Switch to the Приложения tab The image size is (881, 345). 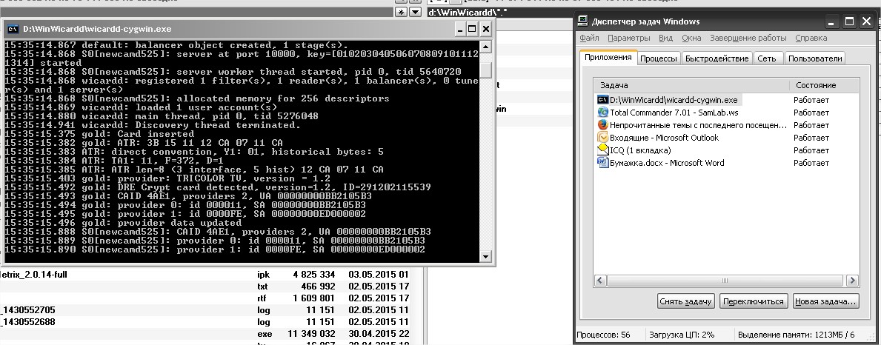tap(608, 57)
